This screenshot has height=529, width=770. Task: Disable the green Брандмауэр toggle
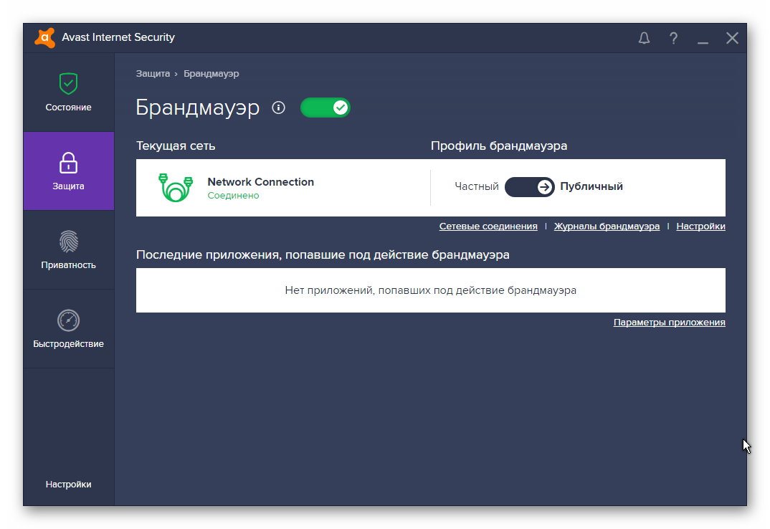point(325,108)
